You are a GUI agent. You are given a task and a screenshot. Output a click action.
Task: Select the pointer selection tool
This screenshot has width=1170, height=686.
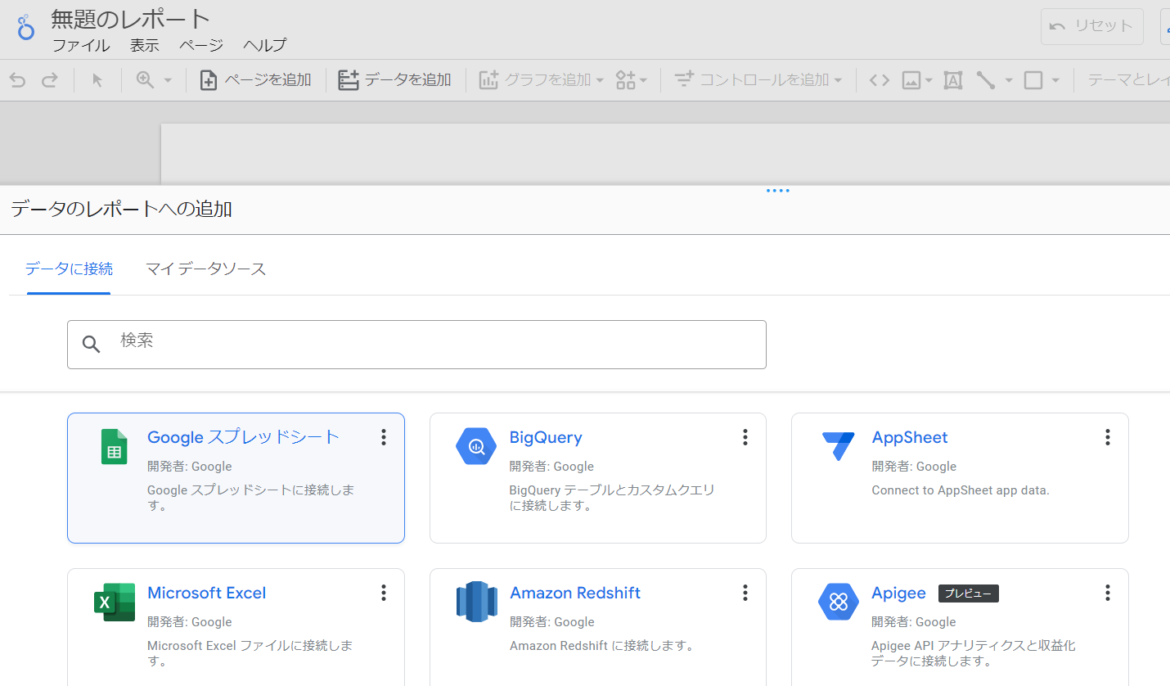(97, 79)
